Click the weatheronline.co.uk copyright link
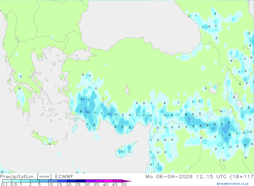 pyautogui.click(x=233, y=184)
